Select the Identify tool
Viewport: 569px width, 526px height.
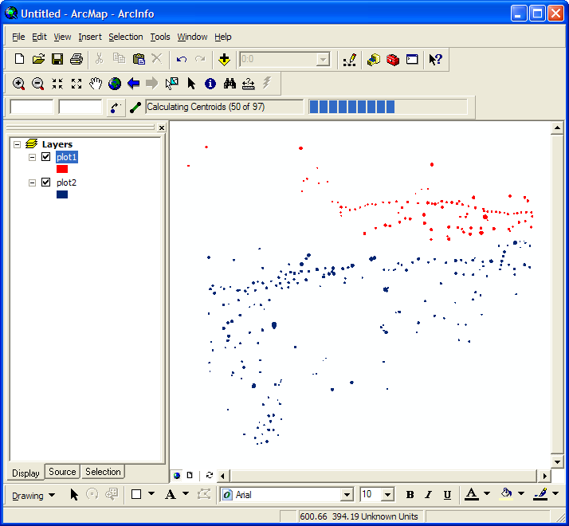(210, 83)
